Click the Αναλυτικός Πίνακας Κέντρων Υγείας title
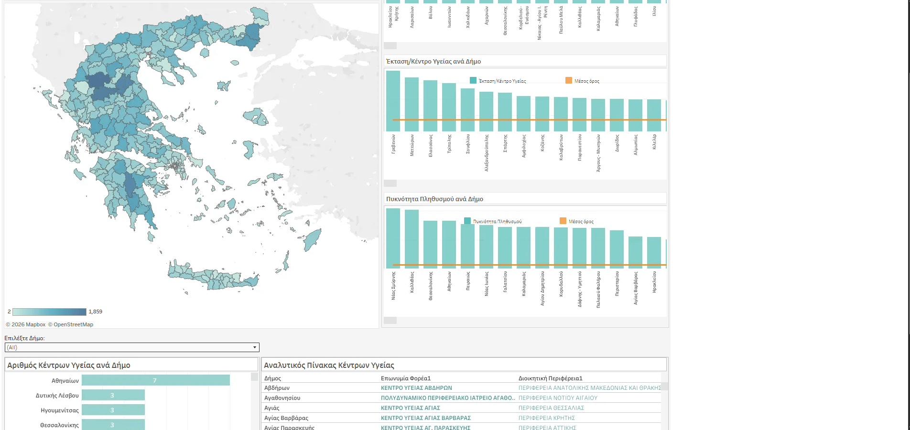This screenshot has height=430, width=910. [329, 365]
